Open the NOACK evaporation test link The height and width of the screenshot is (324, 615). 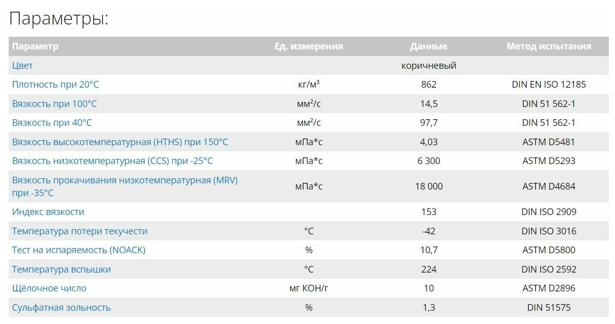pyautogui.click(x=79, y=250)
